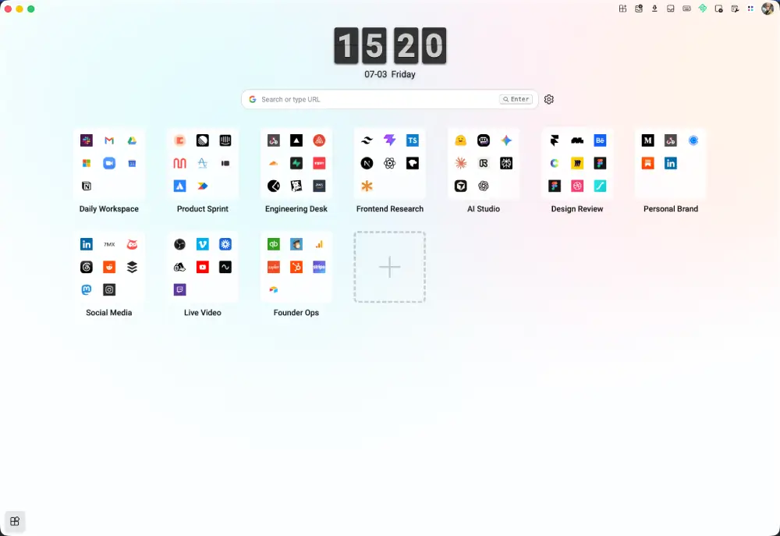Screen dimensions: 780x536
Task: Open the Airtable shortcut icon
Action: (274, 289)
